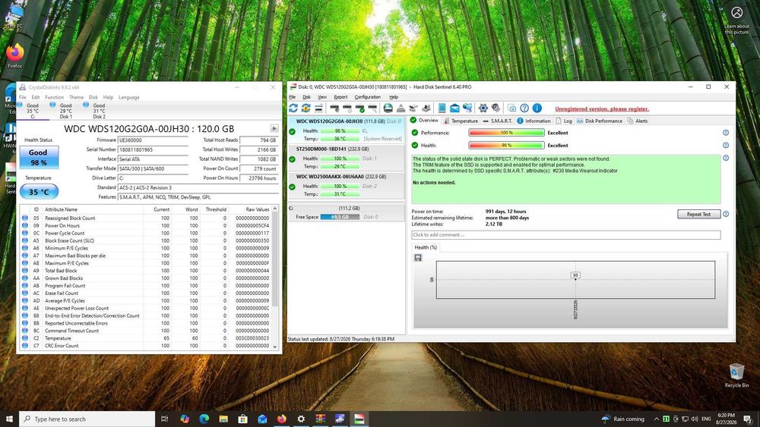
Task: Click the disk with green checkmark test icon
Action: tap(359, 108)
